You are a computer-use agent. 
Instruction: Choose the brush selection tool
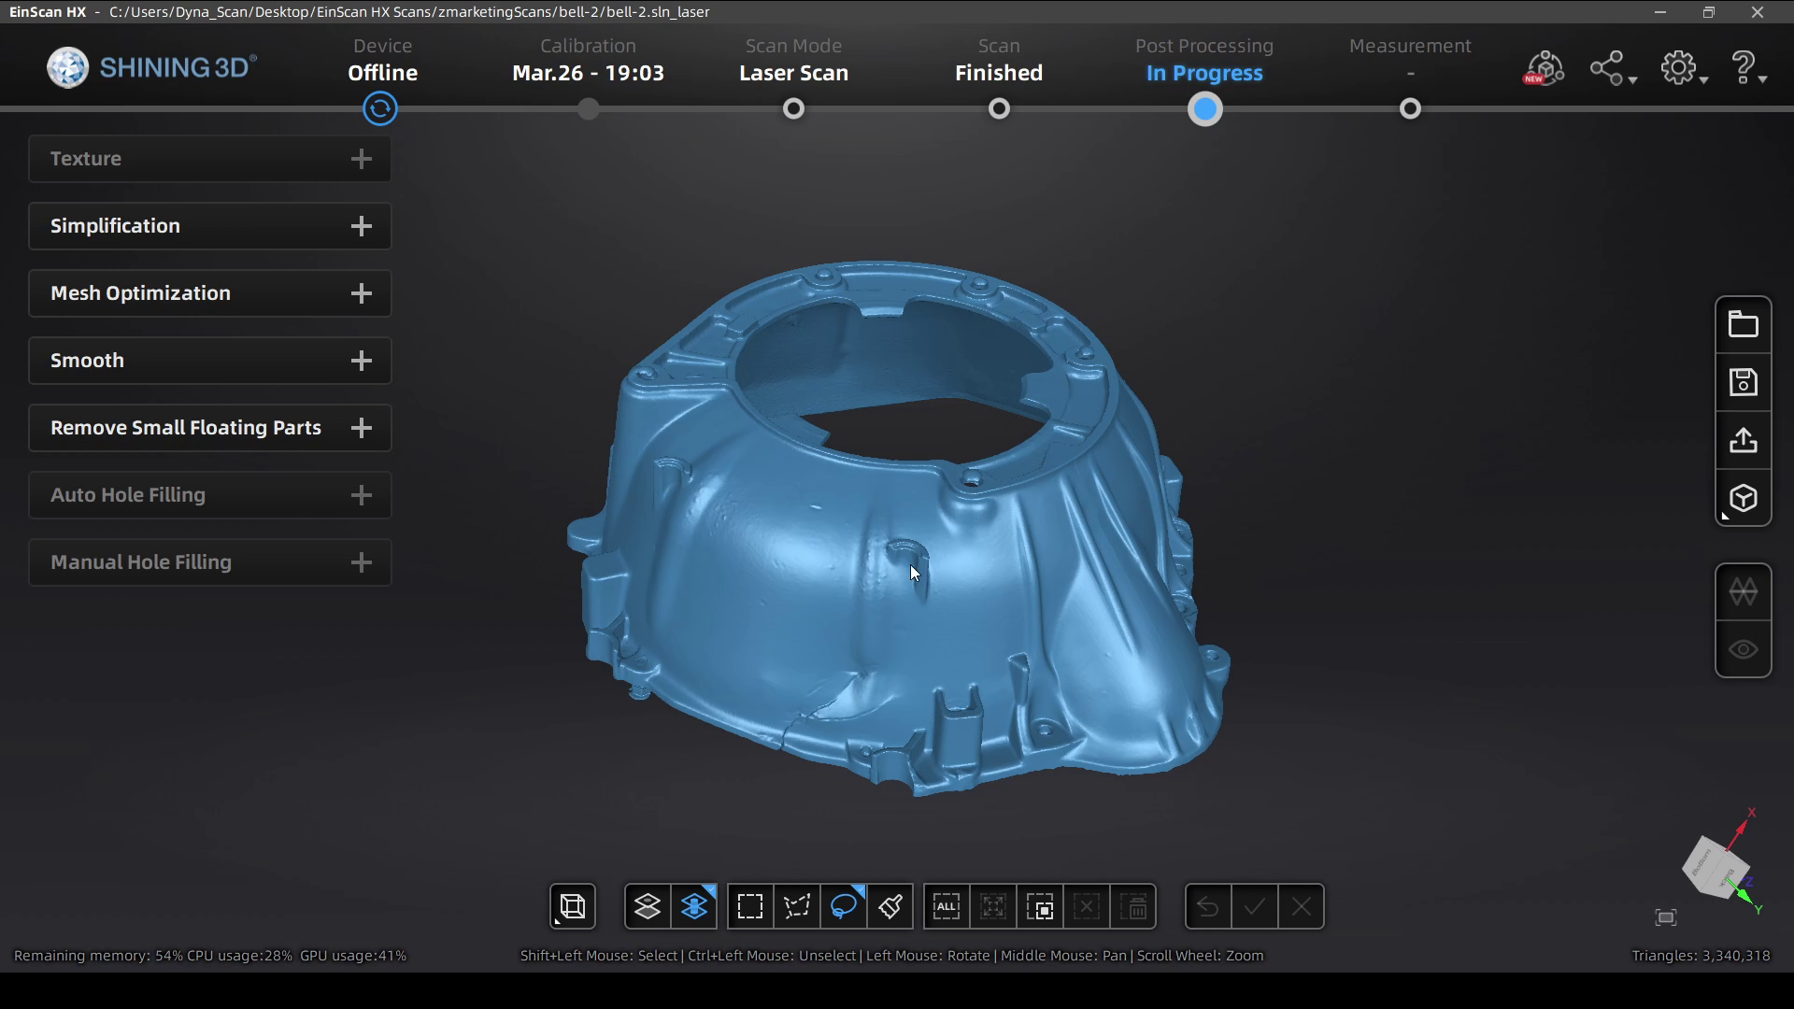tap(890, 906)
